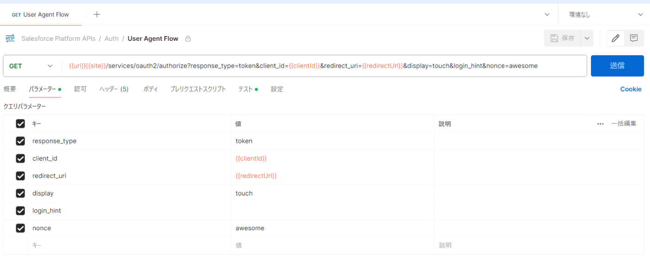Click 一括編集 bulk edit

(x=624, y=124)
